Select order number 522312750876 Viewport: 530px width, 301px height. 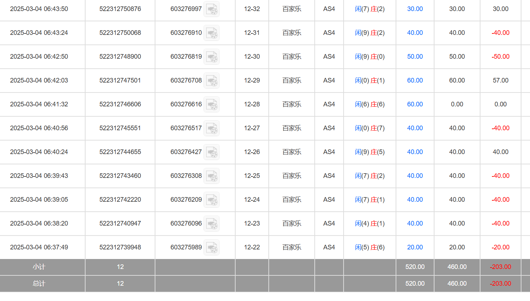120,9
